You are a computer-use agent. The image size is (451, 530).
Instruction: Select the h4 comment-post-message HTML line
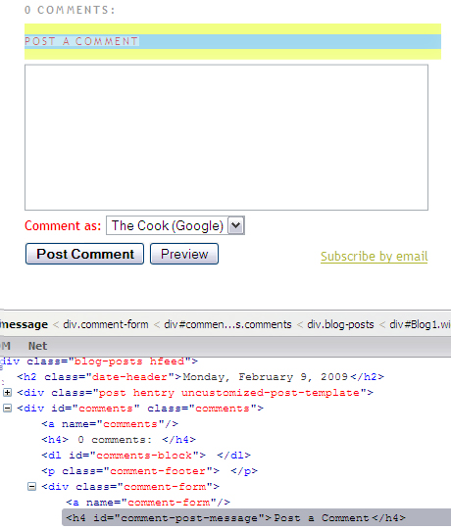235,518
